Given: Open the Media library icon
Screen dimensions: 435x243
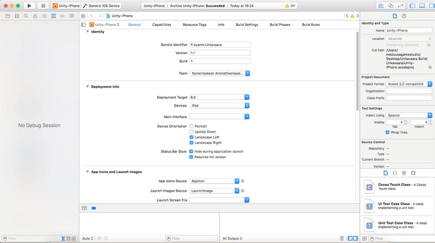Looking at the screenshot, I should point(413,173).
